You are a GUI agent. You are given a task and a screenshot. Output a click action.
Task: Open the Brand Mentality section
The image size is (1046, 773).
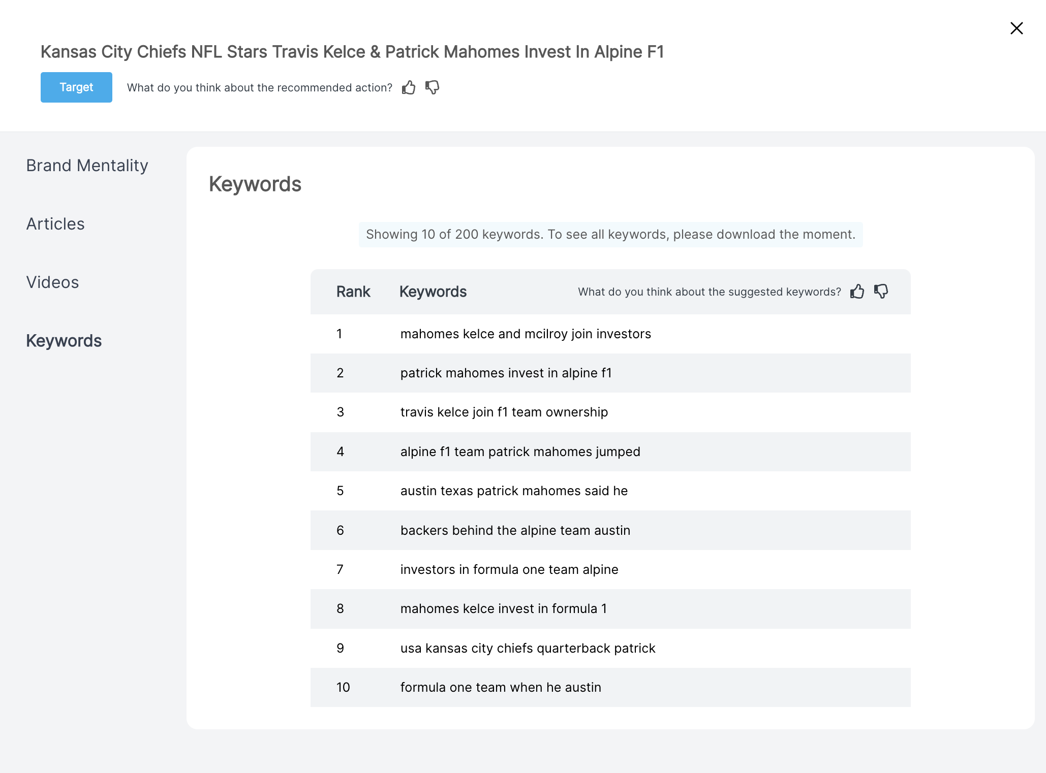[87, 166]
